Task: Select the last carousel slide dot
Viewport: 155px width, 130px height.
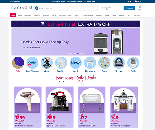Action: point(82,54)
